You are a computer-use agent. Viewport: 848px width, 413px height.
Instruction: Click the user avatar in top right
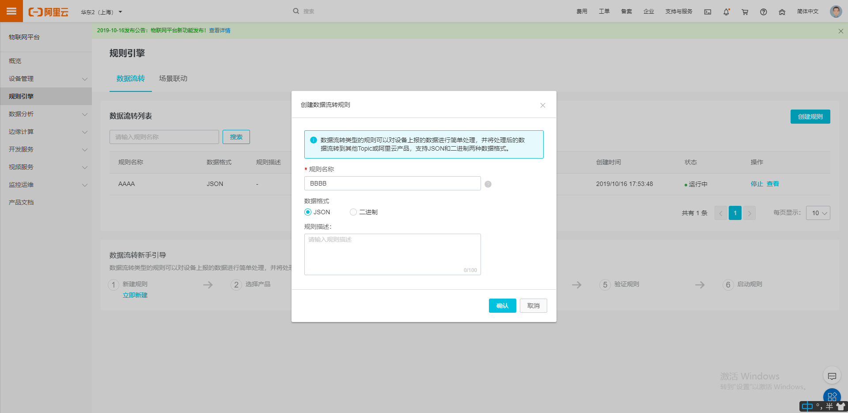click(x=836, y=11)
